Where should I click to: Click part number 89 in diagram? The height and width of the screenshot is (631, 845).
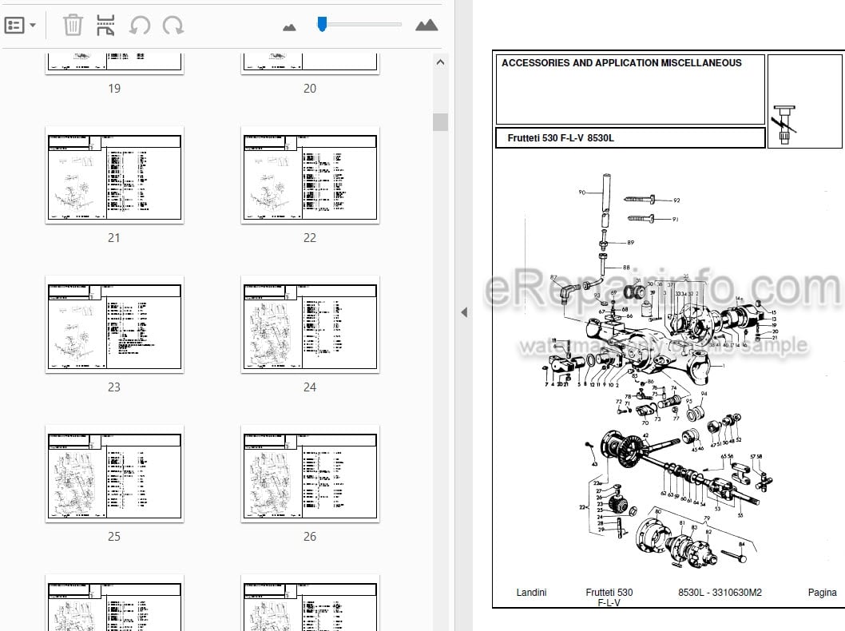(630, 243)
